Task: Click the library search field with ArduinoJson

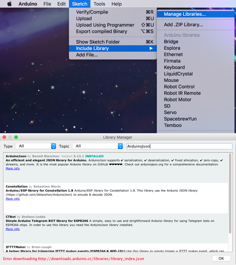Action: pyautogui.click(x=179, y=146)
